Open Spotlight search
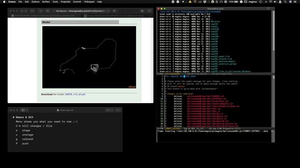Viewport: 300px width, 168px height. (x=285, y=2)
